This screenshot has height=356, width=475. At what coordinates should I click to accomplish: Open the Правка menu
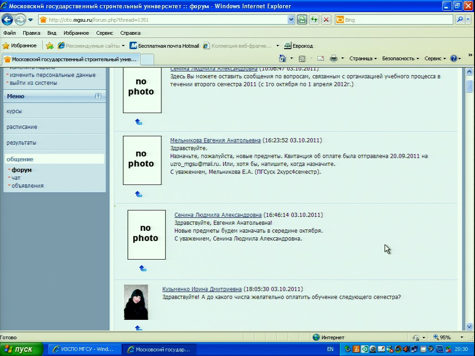[x=31, y=33]
